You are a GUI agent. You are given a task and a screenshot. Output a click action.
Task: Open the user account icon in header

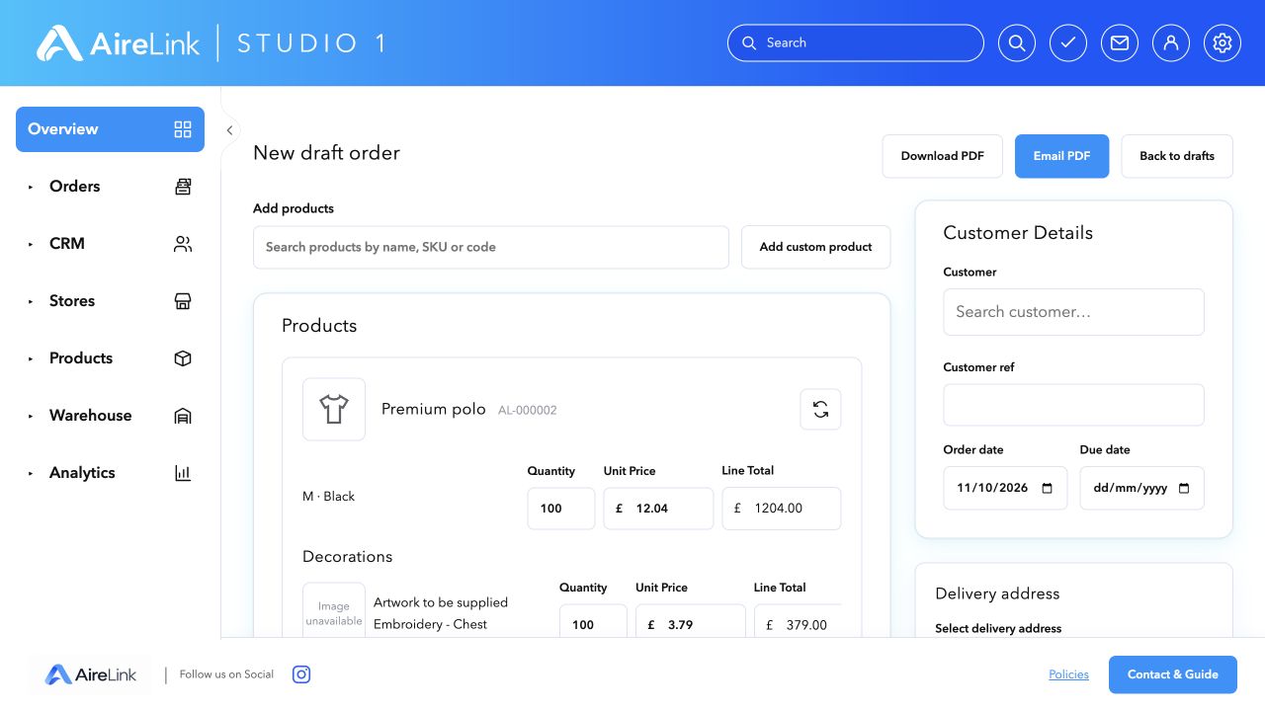click(1170, 43)
